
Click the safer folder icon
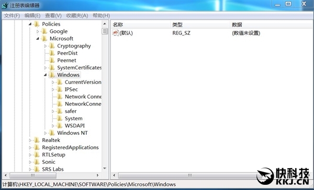pyautogui.click(x=60, y=111)
